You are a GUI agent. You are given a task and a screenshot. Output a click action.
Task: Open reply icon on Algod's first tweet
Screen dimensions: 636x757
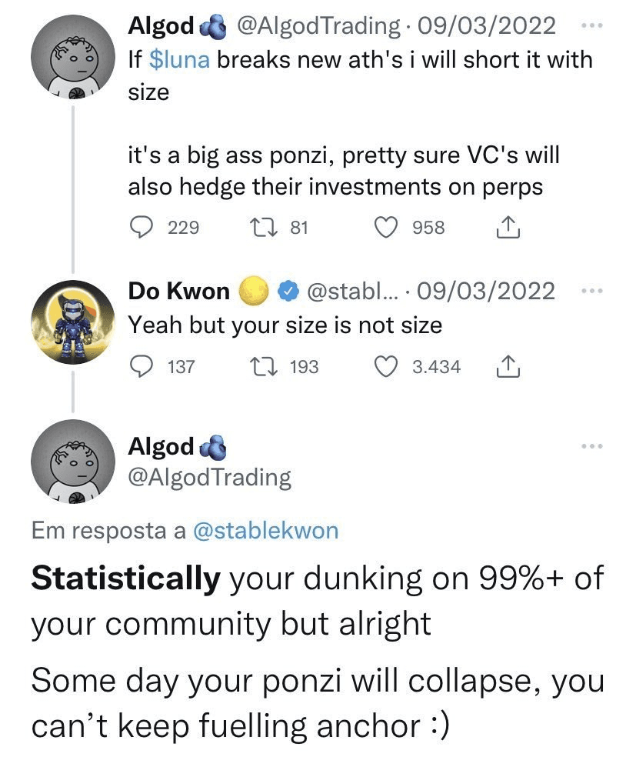(x=142, y=227)
